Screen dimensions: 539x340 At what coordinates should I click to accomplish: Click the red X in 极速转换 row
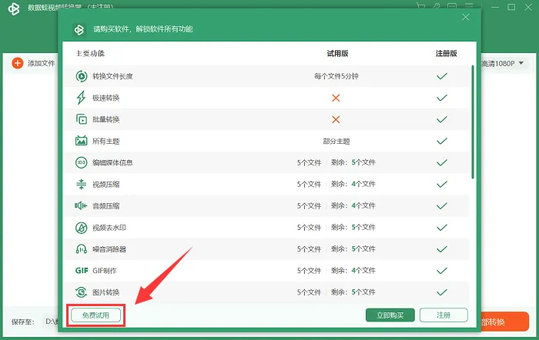(x=336, y=98)
